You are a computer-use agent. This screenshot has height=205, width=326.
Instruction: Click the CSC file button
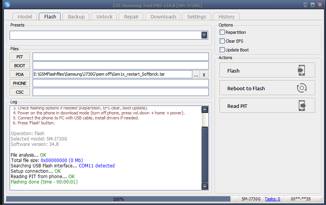[20, 92]
